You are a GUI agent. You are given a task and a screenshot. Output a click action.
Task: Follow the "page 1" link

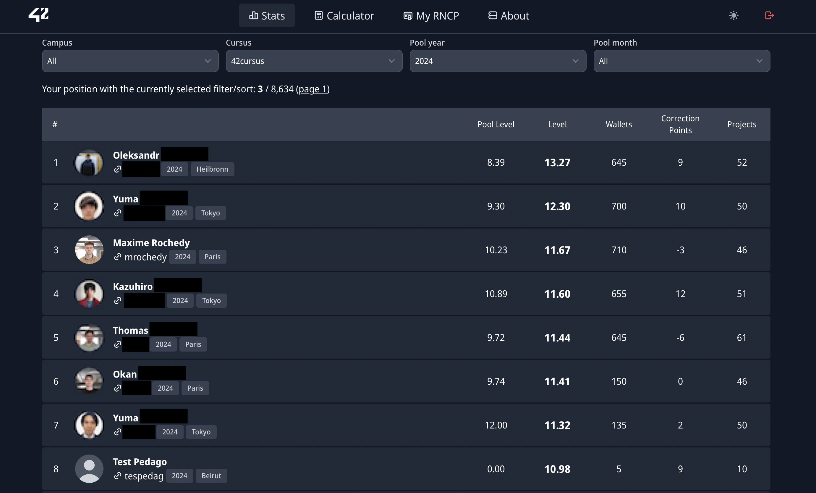(313, 89)
